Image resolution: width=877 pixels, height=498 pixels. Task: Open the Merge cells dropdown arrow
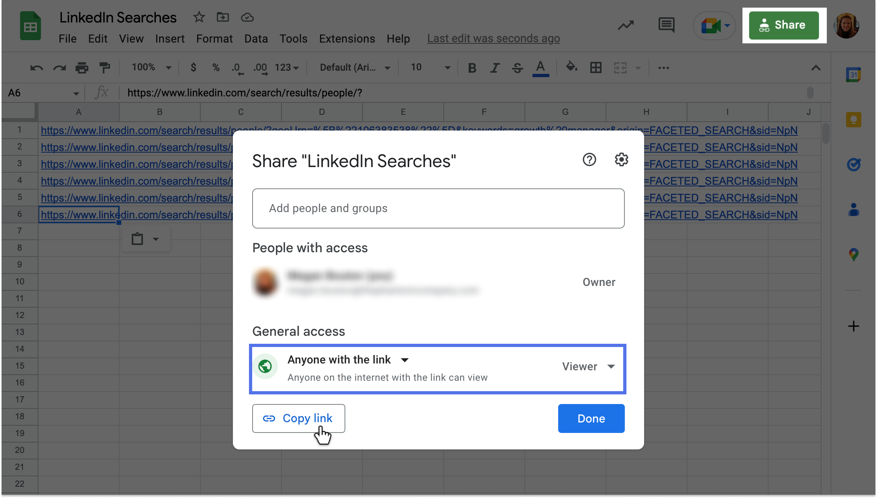click(x=638, y=68)
